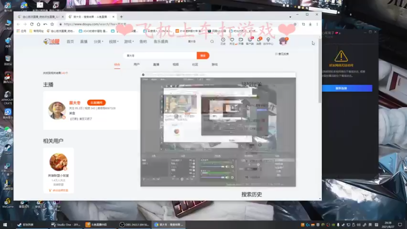Open the 直播 nav item in header
Screen dimensions: 407x229
[83, 42]
